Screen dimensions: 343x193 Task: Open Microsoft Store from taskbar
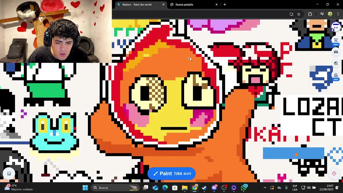tap(175, 188)
